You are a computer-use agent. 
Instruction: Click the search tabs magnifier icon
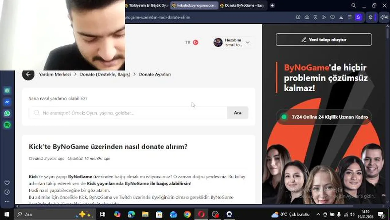tap(354, 5)
